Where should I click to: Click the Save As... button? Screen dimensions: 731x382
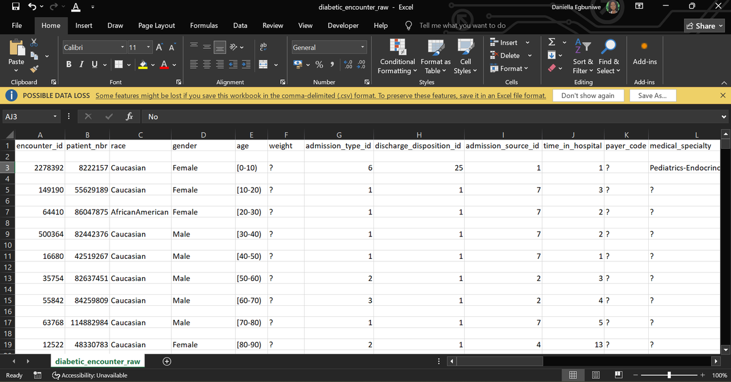tap(652, 96)
